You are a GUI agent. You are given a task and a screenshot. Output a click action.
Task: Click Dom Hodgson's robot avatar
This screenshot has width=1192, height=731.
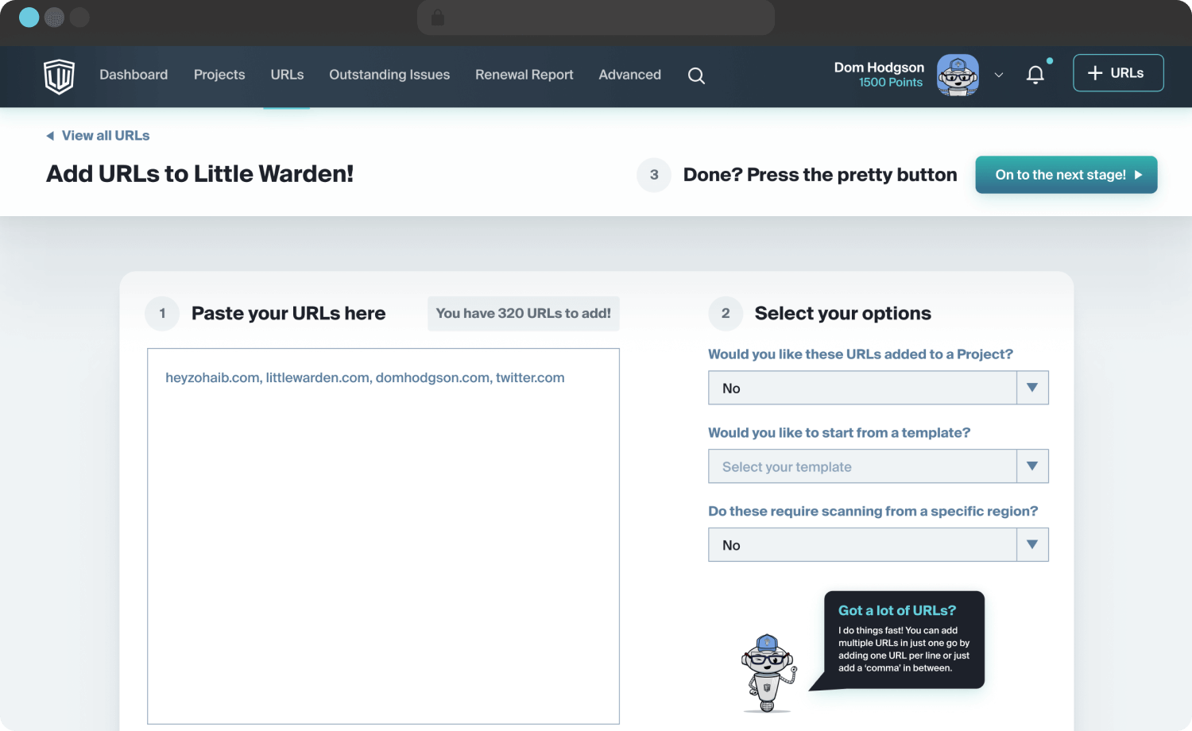point(958,75)
